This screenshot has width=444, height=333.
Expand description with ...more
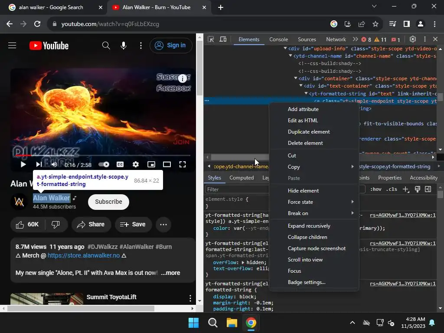click(170, 273)
